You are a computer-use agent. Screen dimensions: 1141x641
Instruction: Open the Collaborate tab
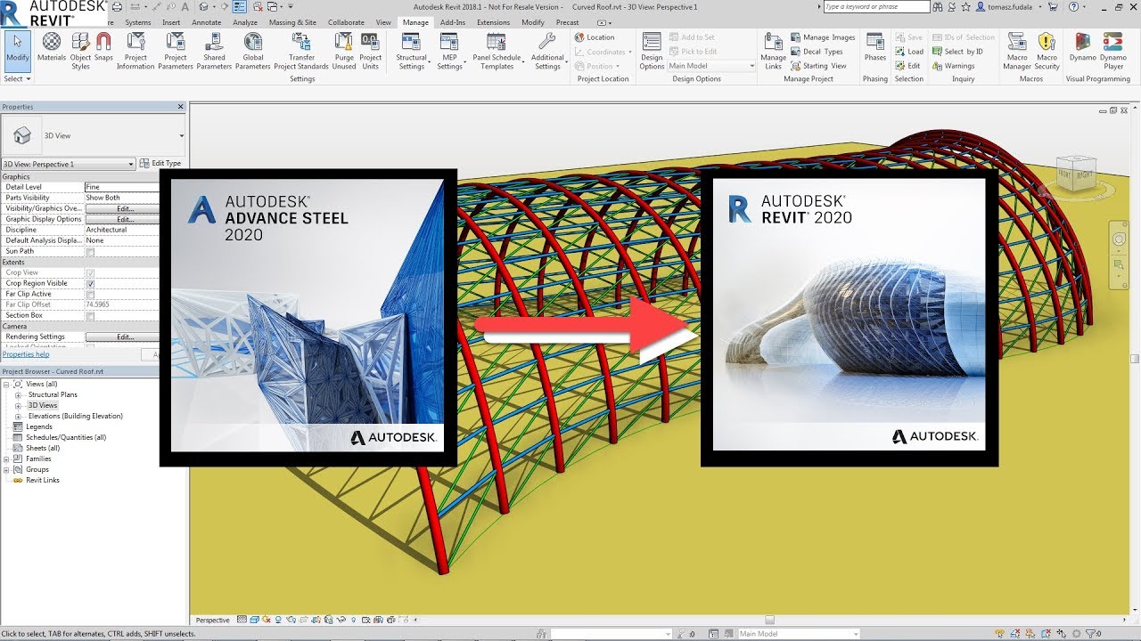click(346, 22)
